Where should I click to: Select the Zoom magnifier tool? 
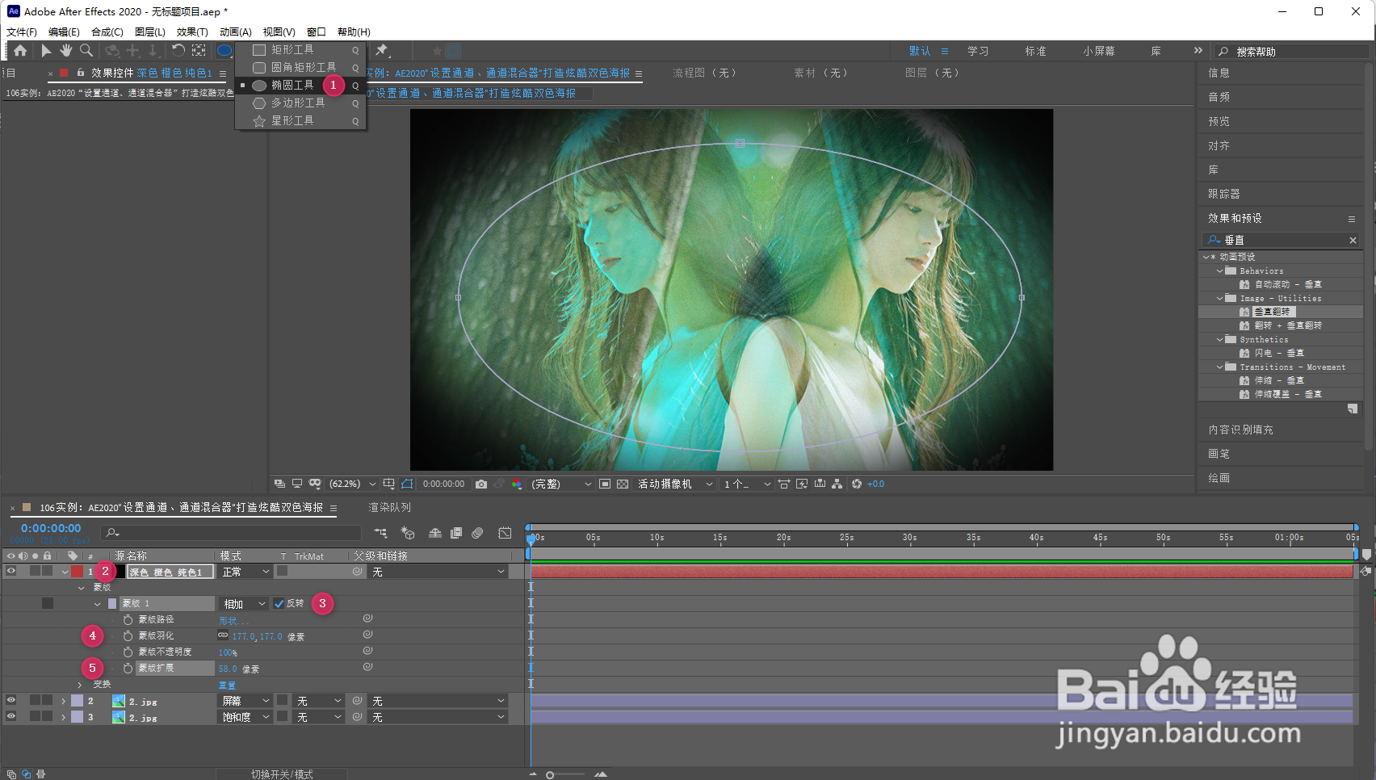pos(86,51)
